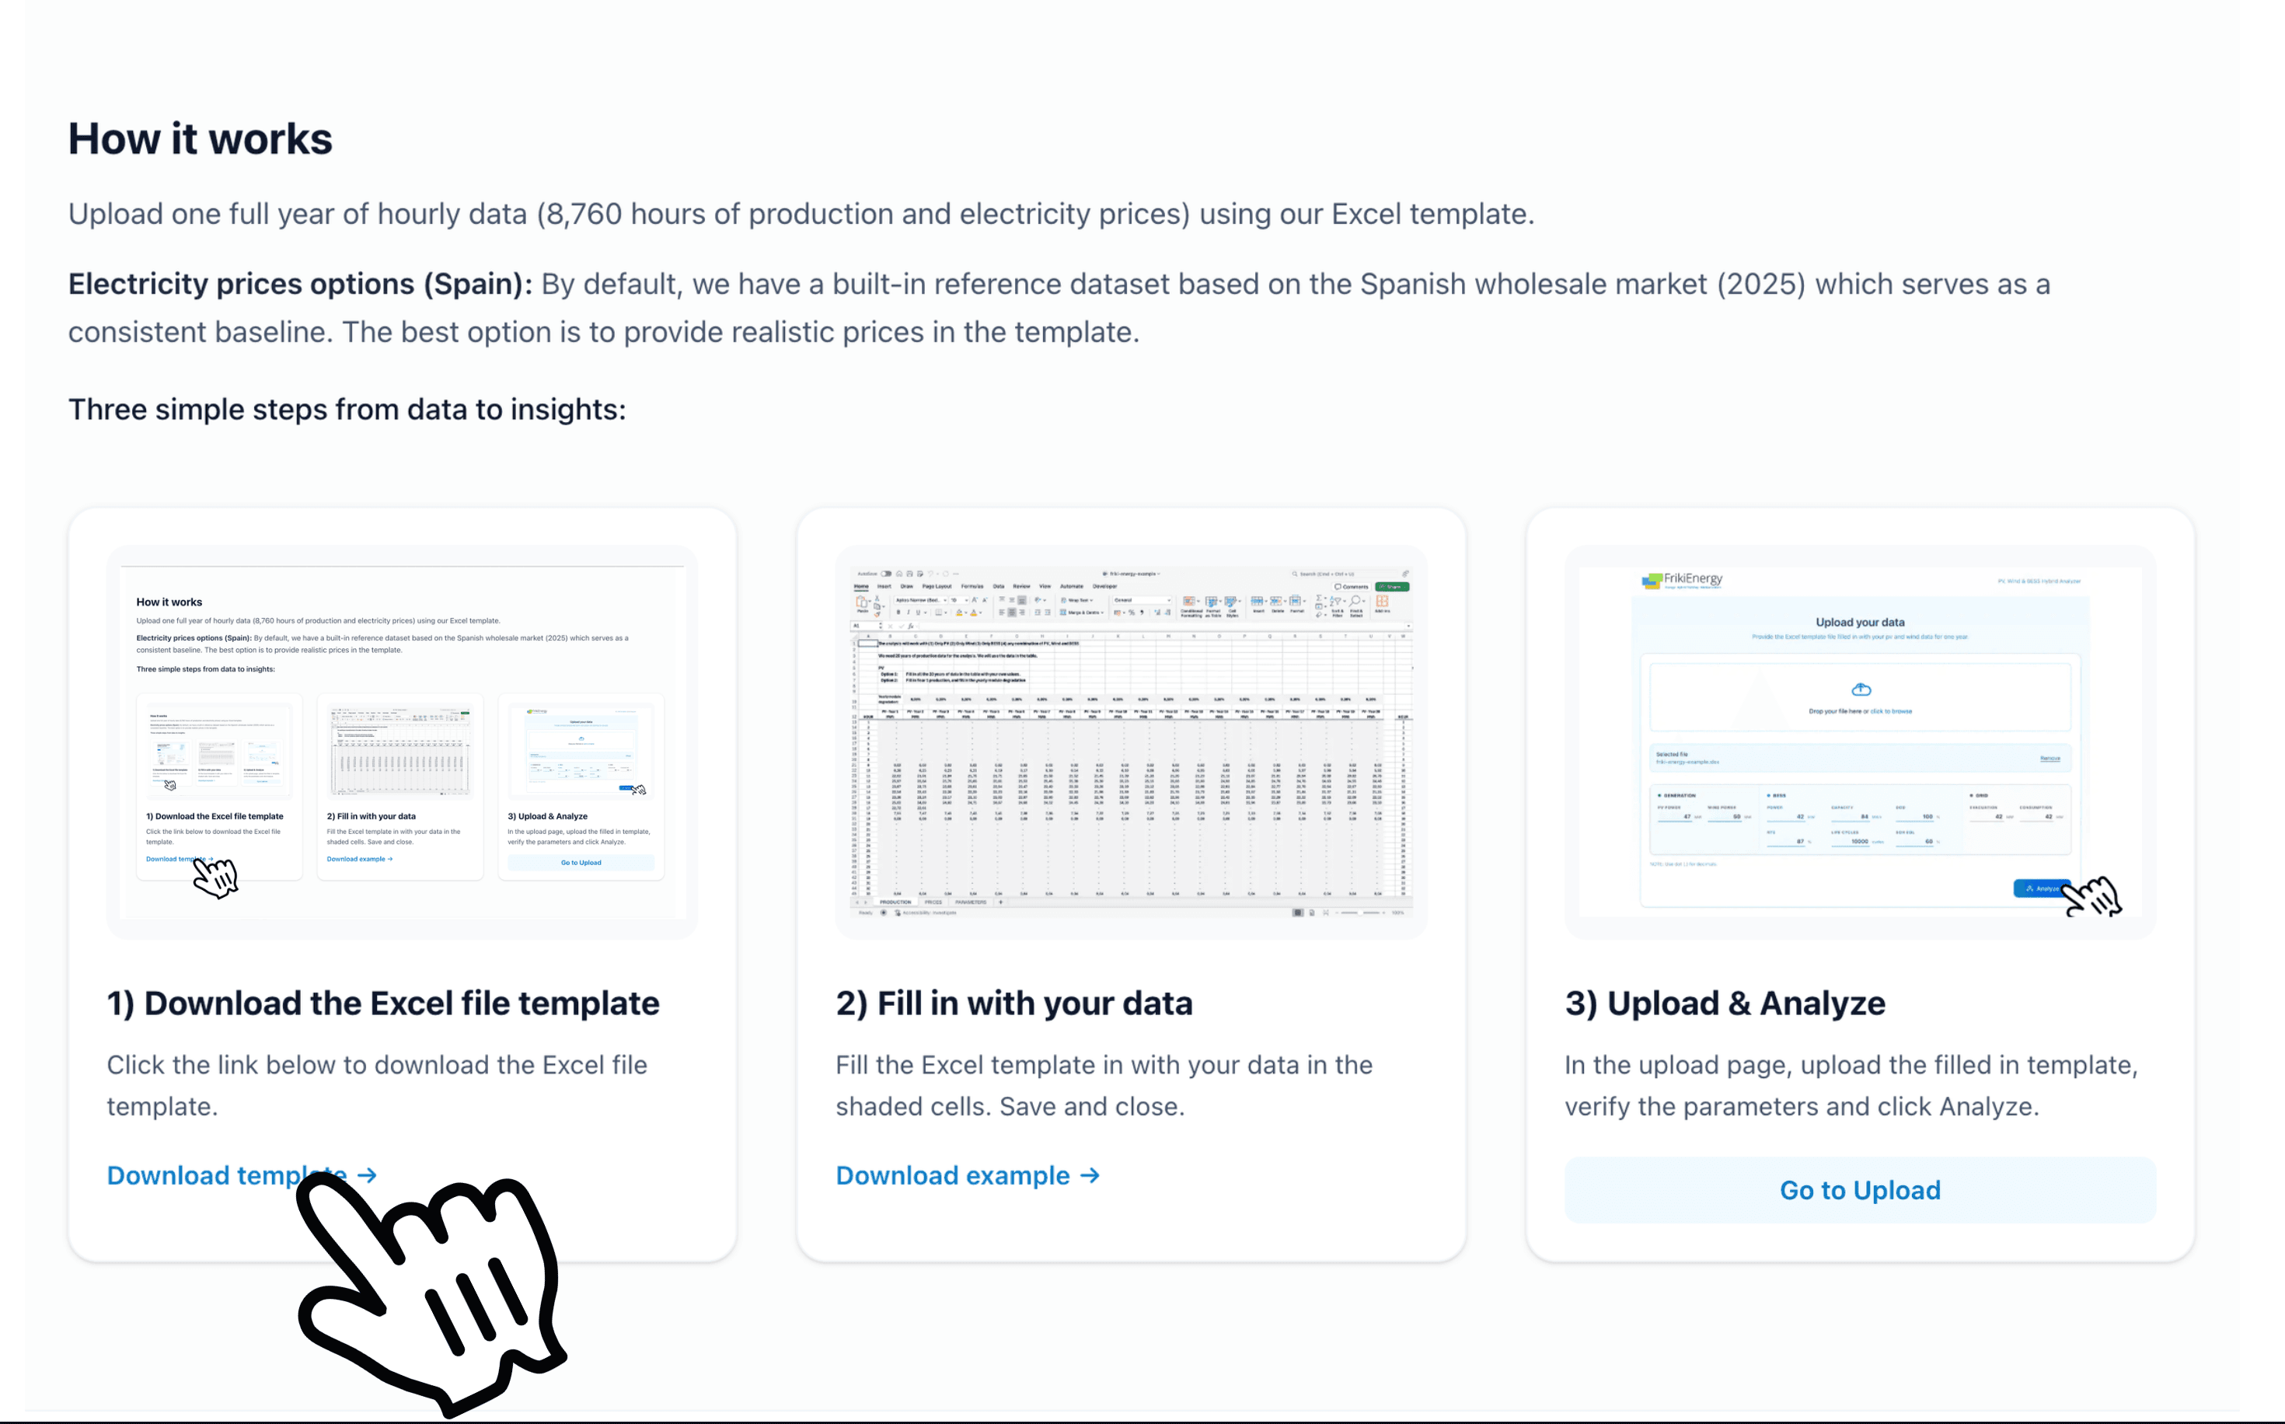Click the FrikiEnergy logo in upload preview
This screenshot has height=1424, width=2285.
[1682, 580]
